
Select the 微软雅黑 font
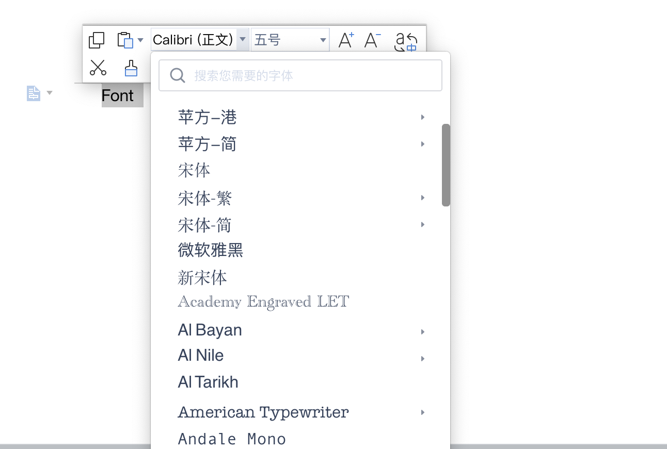pos(209,250)
